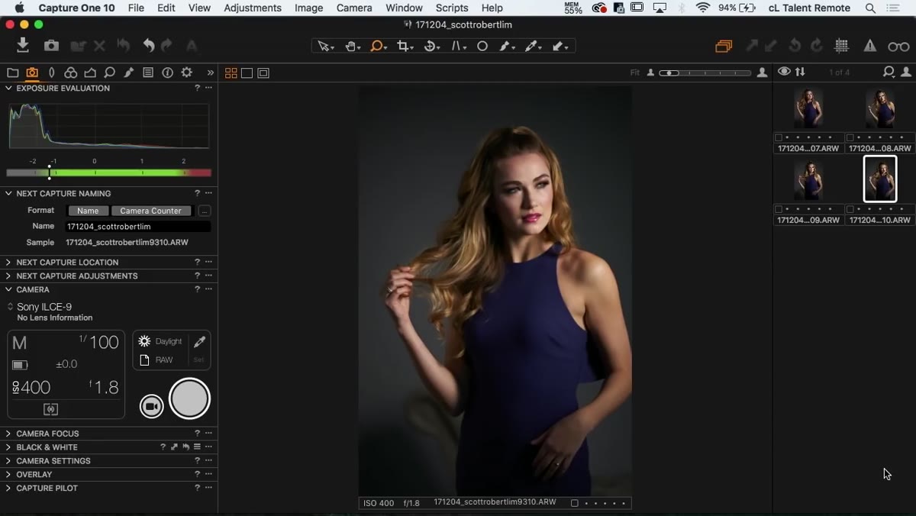Open the Exposure tool tab
The height and width of the screenshot is (516, 916).
pos(90,73)
